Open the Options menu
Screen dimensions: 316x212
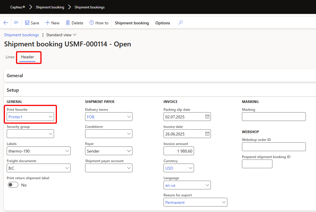[163, 23]
